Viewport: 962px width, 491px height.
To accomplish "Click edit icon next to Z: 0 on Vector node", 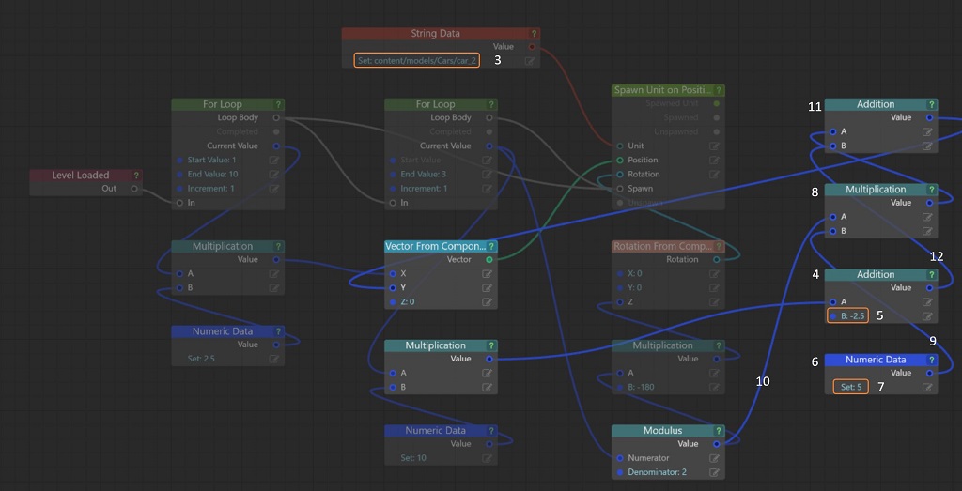I will (488, 301).
